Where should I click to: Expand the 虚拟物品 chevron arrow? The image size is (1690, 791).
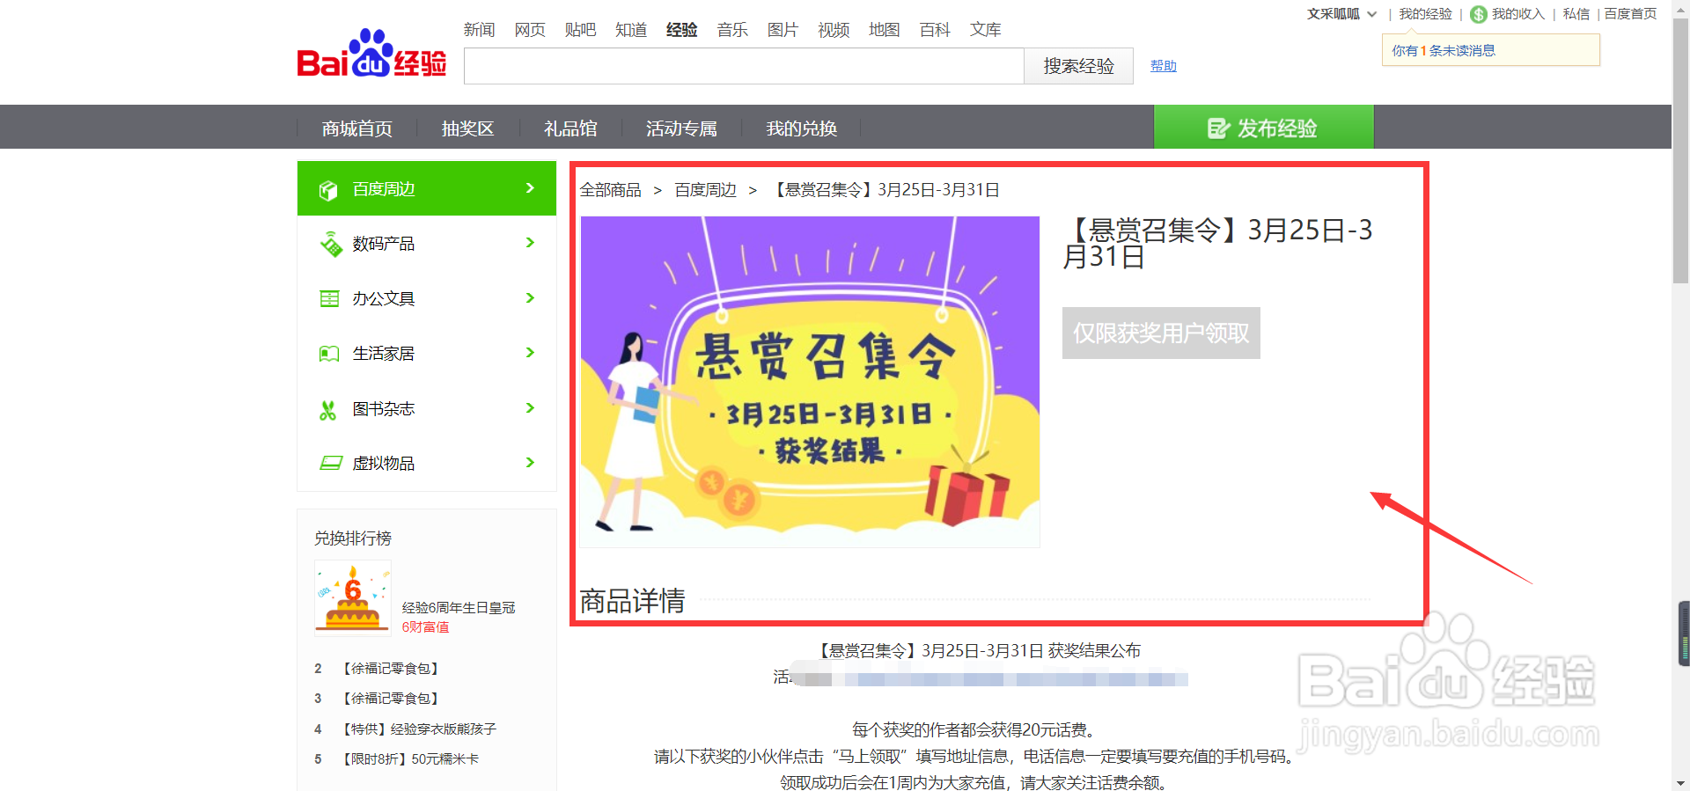tap(530, 463)
